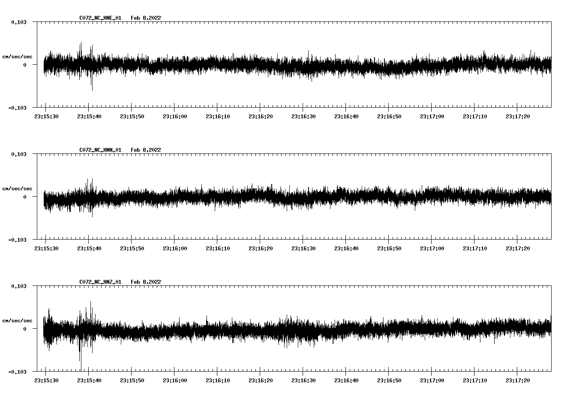This screenshot has width=582, height=396.
Task: Click the C072_NC_HNZ_01 plot title
Action: 100,282
